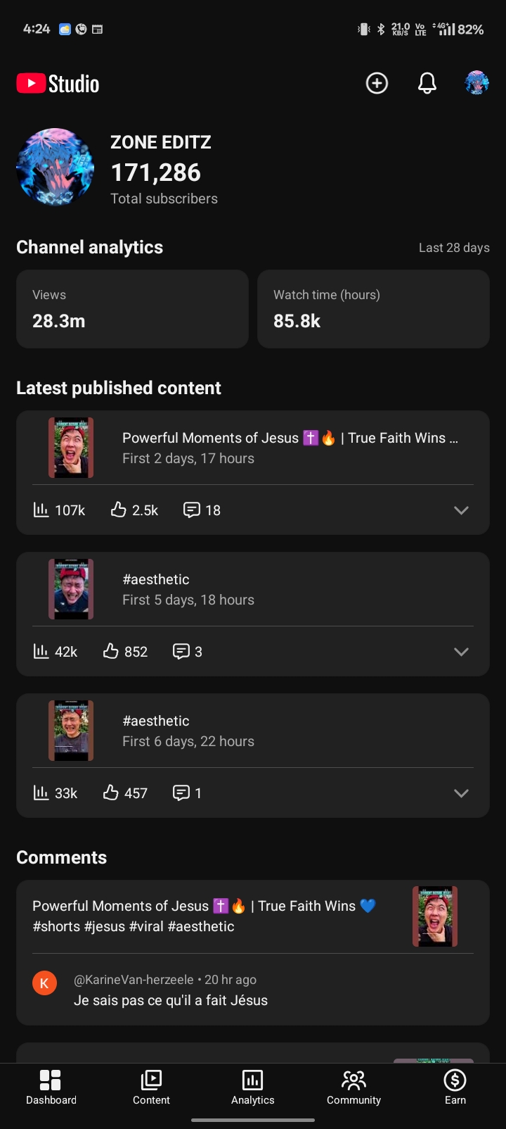Open the notifications bell
This screenshot has height=1129, width=506.
[427, 83]
